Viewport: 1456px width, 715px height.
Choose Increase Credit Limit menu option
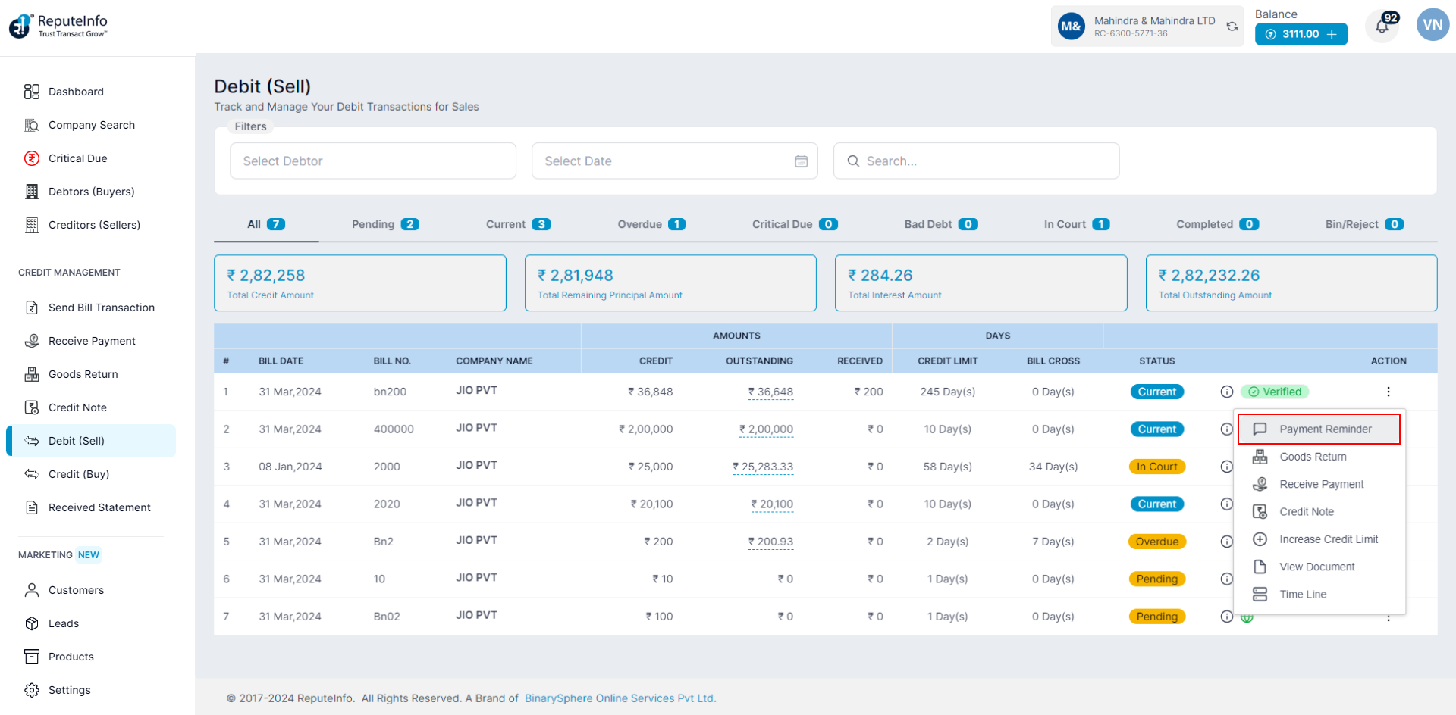tap(1328, 539)
